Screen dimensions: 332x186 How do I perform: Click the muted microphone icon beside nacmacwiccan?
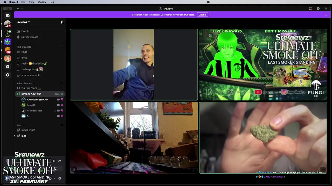(55, 111)
